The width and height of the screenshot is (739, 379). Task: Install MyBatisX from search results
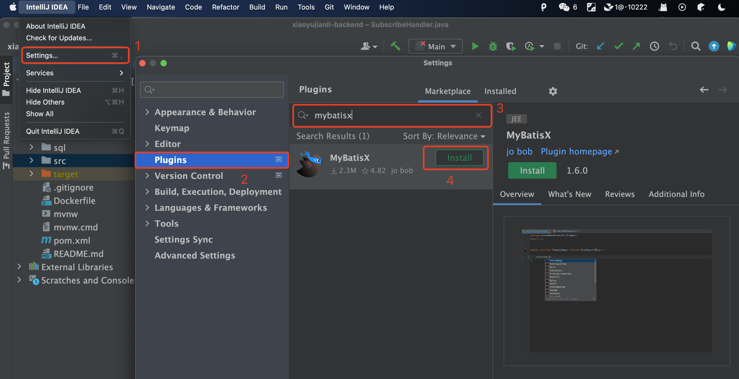(x=459, y=158)
